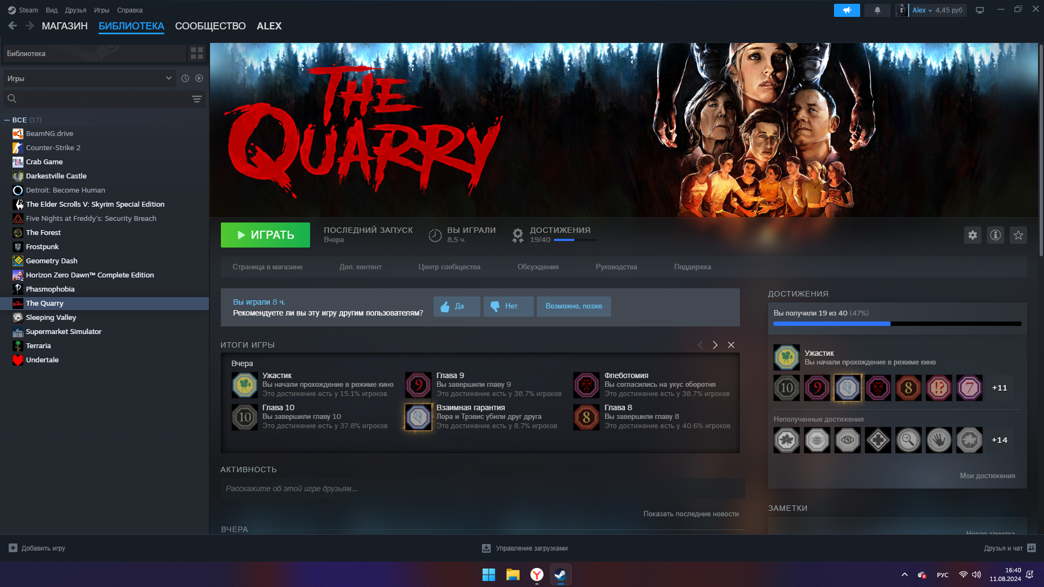The width and height of the screenshot is (1044, 587).
Task: Click the page vertical scrollbar
Action: [1041, 150]
